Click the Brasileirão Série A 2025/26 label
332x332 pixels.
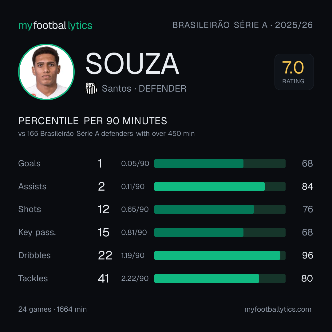pos(243,25)
